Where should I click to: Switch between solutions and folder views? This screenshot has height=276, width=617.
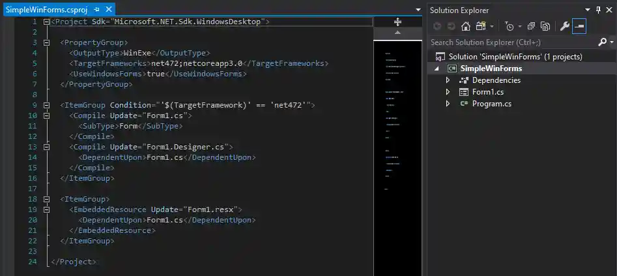coord(481,27)
